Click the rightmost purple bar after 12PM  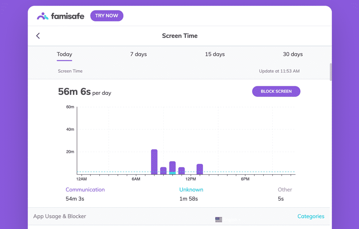point(200,169)
